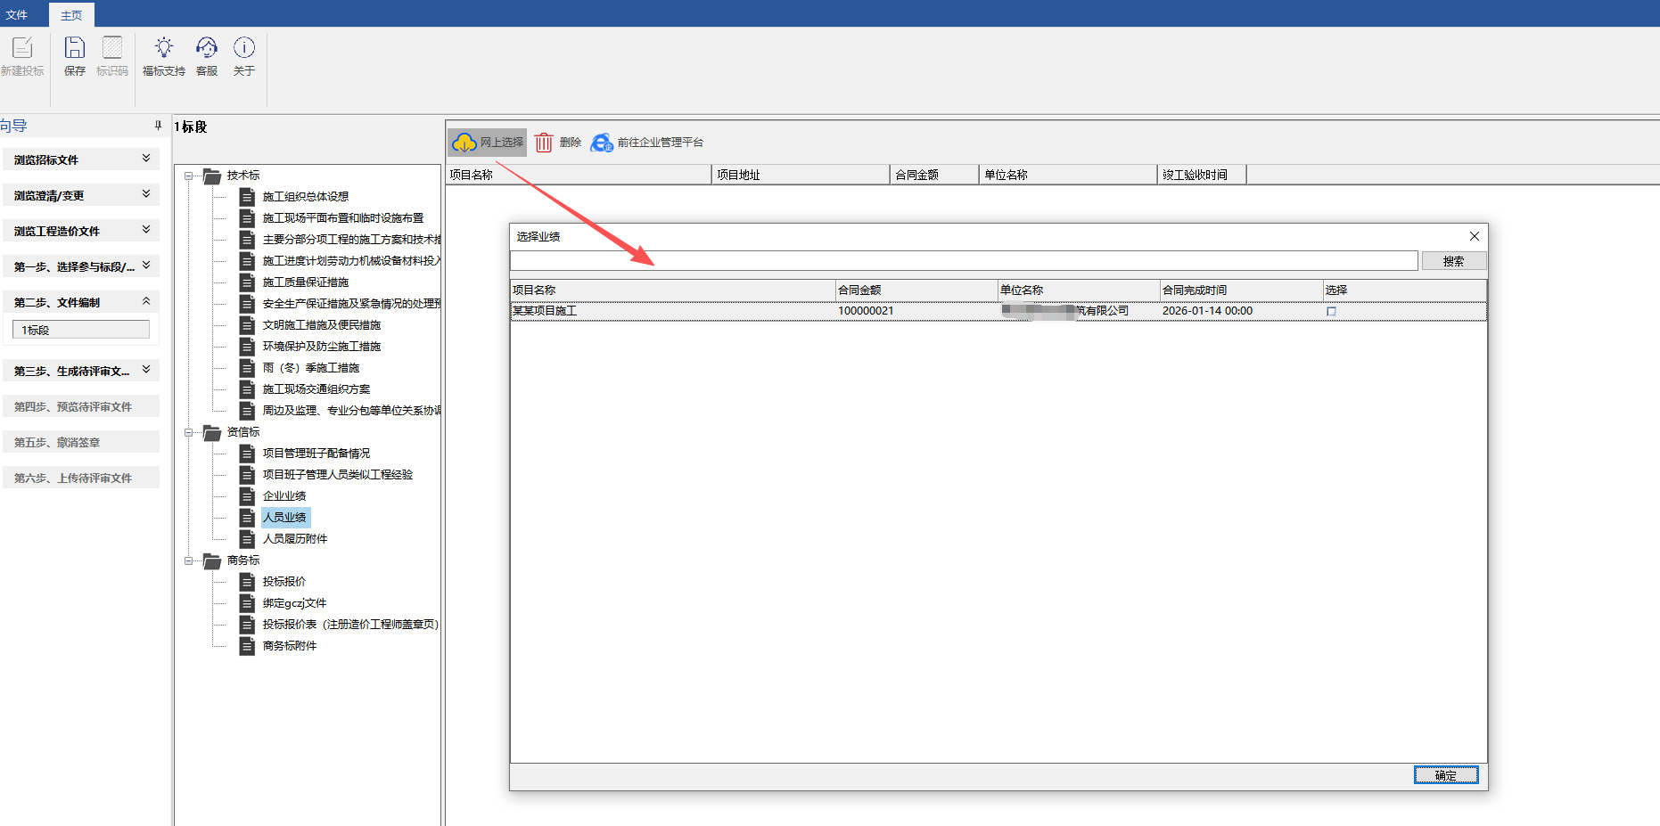
Task: Click the 删除 trash can icon
Action: point(544,143)
